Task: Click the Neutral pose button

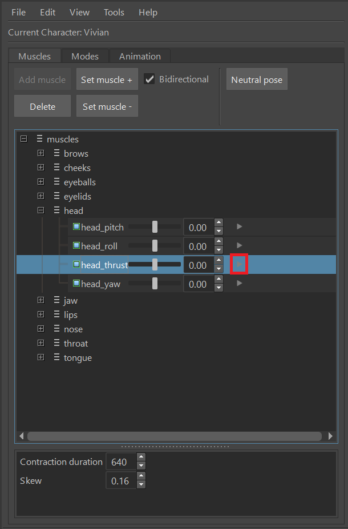Action: click(x=257, y=79)
